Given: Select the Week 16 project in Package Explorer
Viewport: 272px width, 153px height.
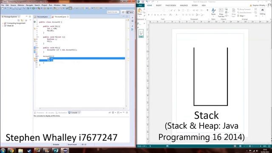Looking at the screenshot, I should point(10,25).
